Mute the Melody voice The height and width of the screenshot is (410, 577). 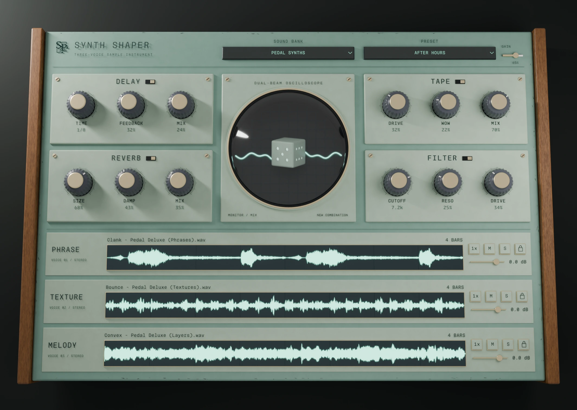tap(492, 344)
